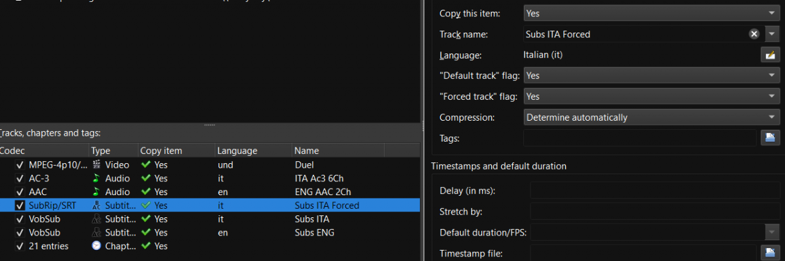Open the Copy this item dropdown

pyautogui.click(x=651, y=13)
